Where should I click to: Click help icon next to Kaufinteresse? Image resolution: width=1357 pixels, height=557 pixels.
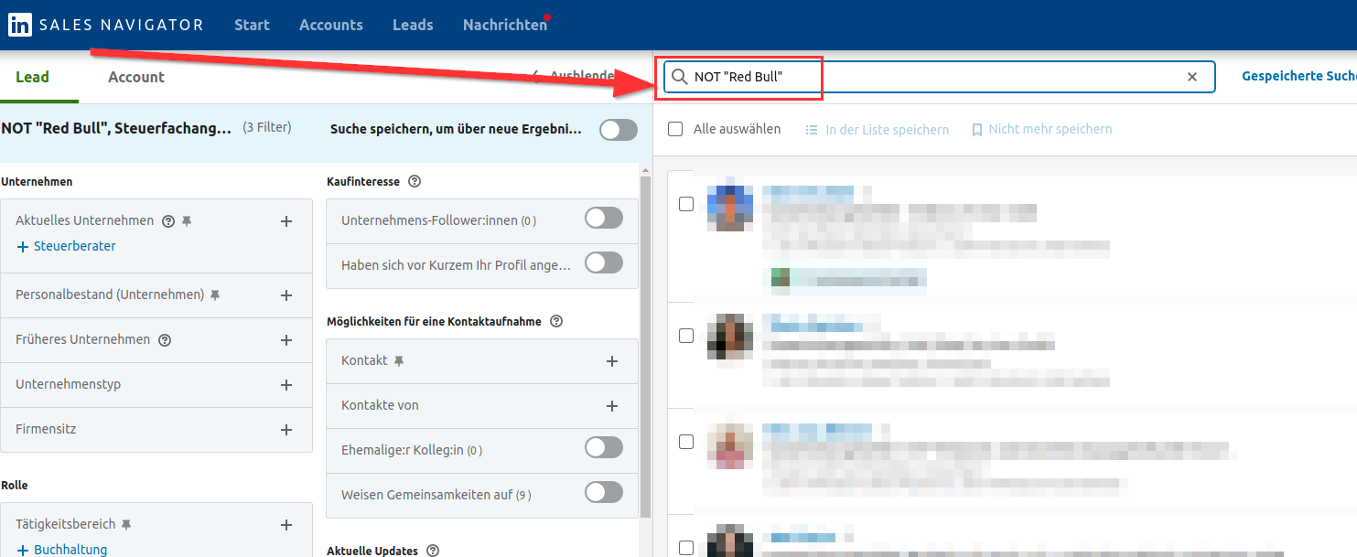coord(415,182)
